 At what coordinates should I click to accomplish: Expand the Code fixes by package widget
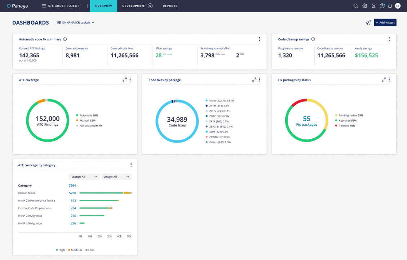coord(254,79)
